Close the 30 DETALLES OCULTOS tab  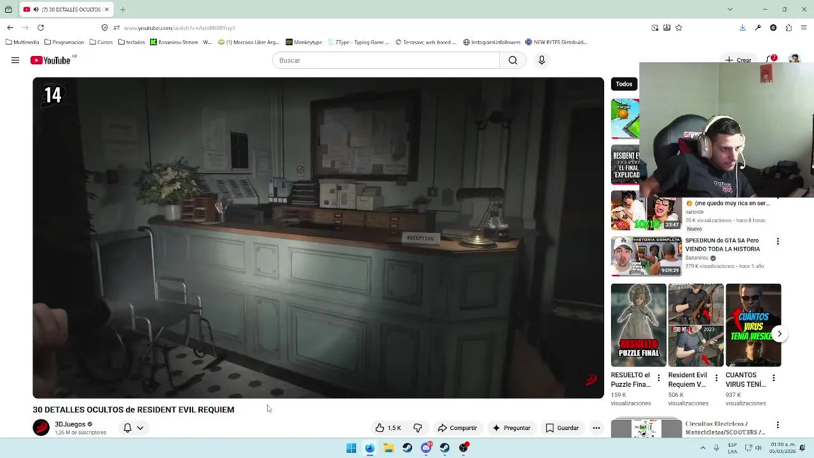point(107,10)
